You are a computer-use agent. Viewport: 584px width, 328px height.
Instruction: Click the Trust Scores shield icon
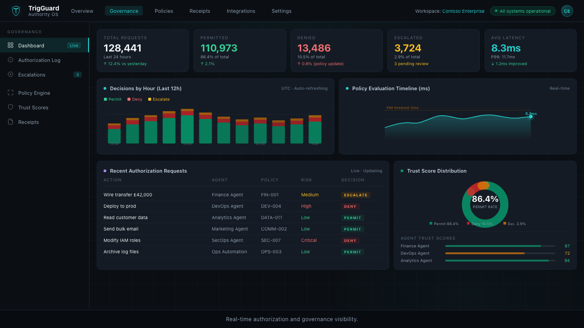point(10,107)
